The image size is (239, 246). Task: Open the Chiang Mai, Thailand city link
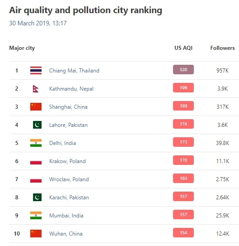tap(74, 71)
